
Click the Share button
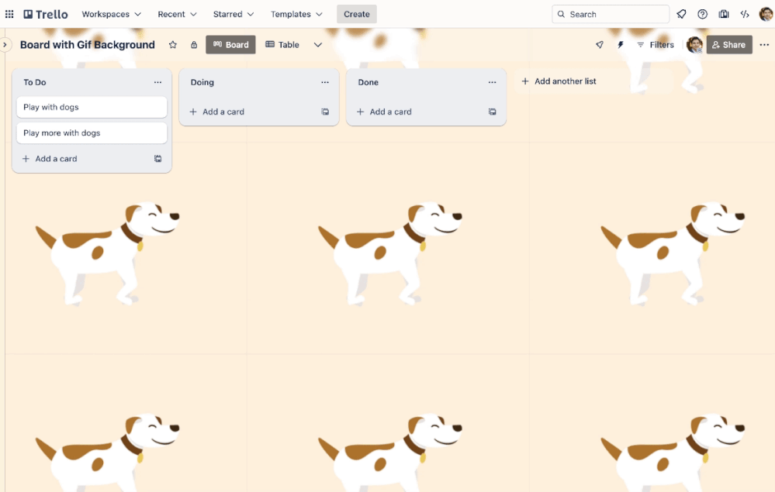pos(729,45)
